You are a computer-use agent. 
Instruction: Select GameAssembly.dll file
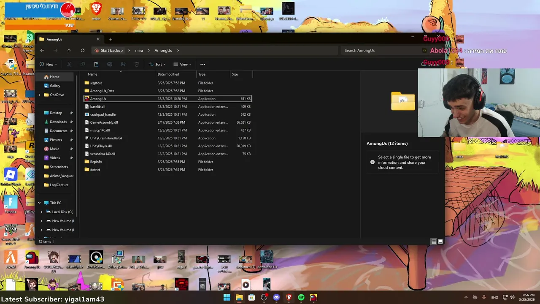coord(167,122)
